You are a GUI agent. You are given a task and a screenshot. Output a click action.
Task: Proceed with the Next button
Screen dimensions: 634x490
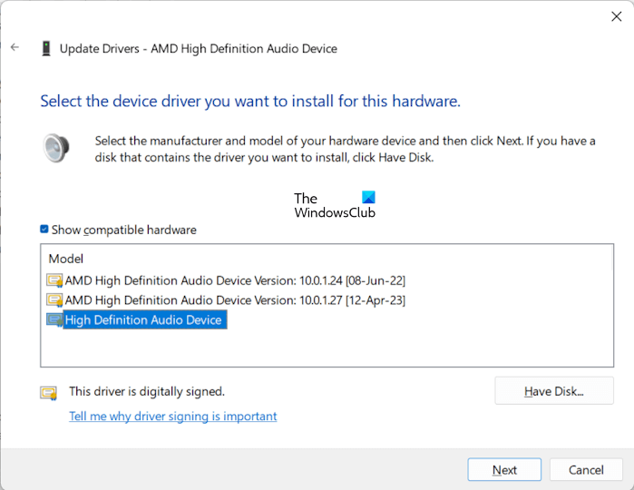coord(504,470)
